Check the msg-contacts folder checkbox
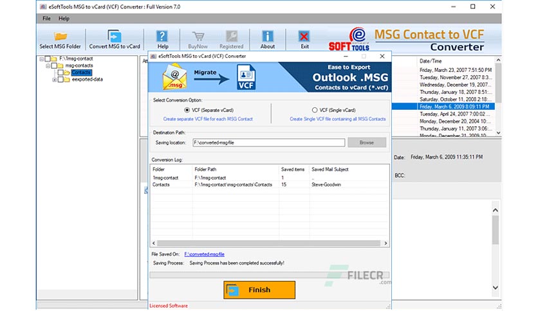This screenshot has height=311, width=538. point(54,66)
